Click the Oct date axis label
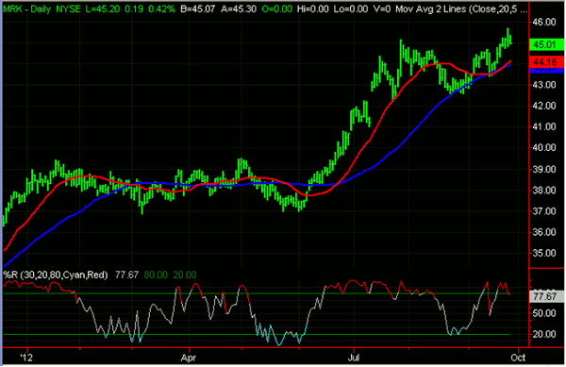This screenshot has height=367, width=566. [518, 358]
